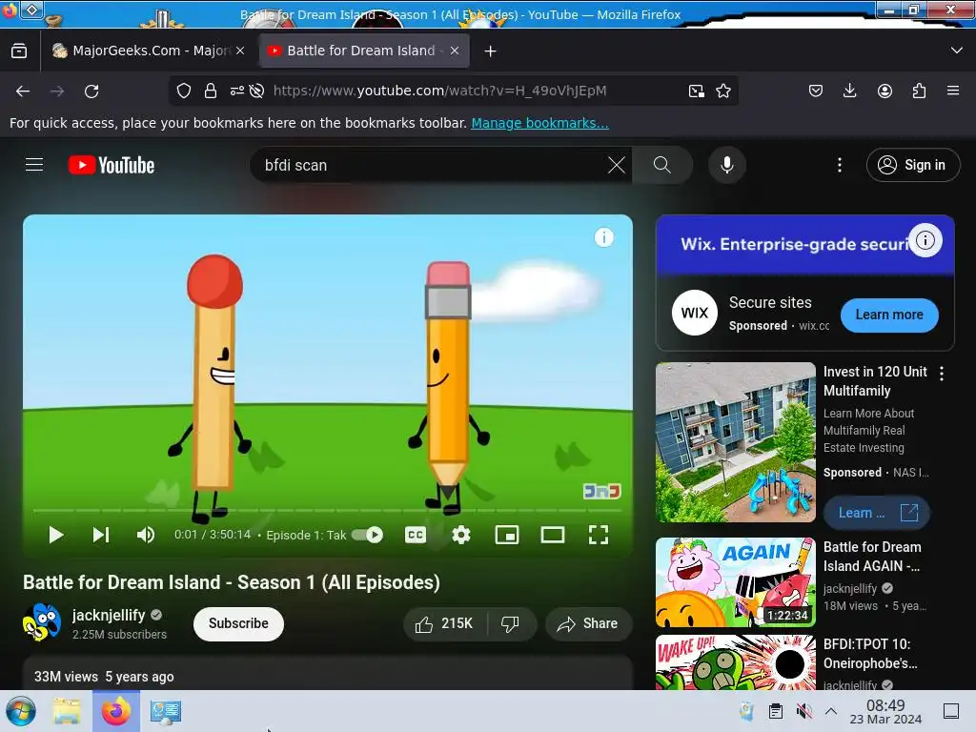This screenshot has height=732, width=976.
Task: Go to the YouTube home logo
Action: point(112,165)
